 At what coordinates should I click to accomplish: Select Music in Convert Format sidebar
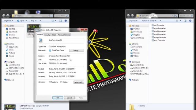134,50
